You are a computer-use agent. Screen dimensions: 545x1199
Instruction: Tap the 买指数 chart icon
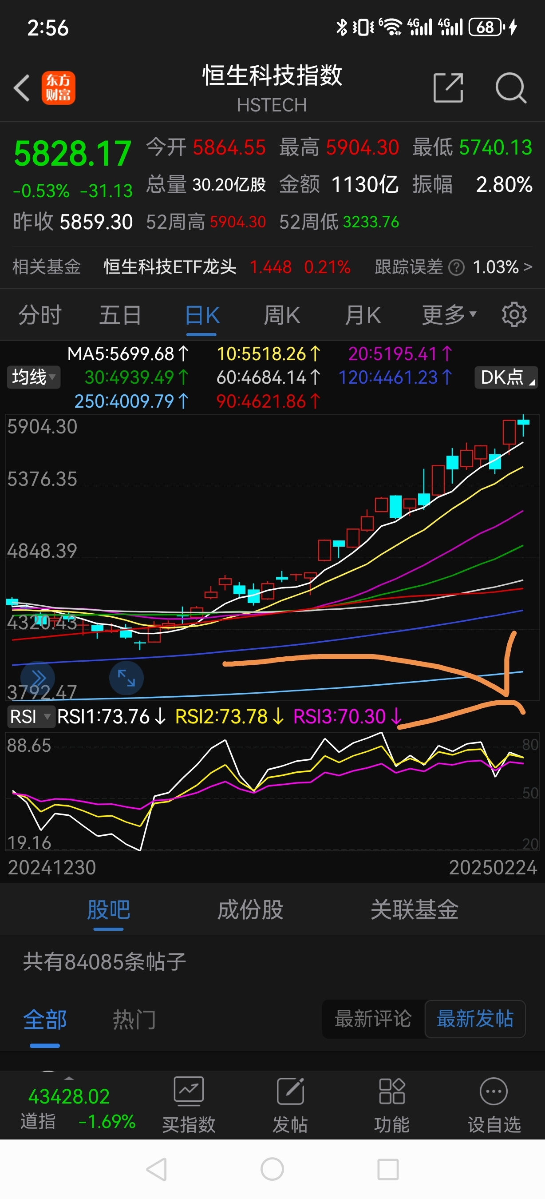pyautogui.click(x=189, y=1091)
